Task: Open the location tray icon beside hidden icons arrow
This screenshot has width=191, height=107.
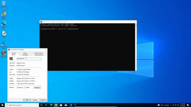Action: tap(173, 105)
